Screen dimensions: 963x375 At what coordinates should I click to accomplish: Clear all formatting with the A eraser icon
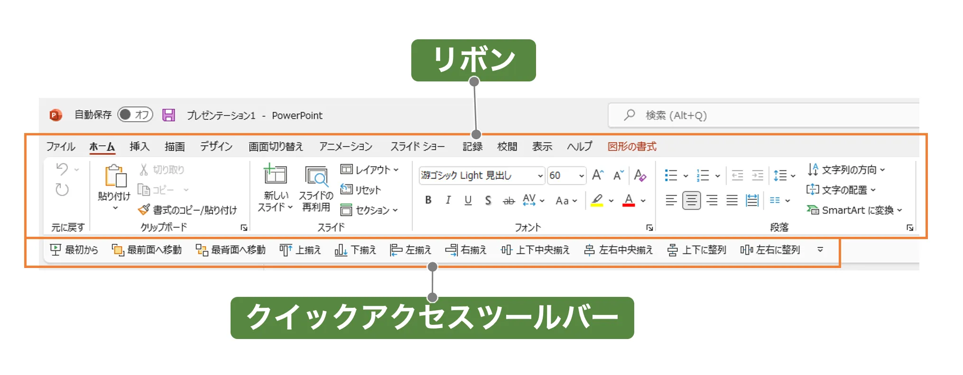[x=640, y=175]
